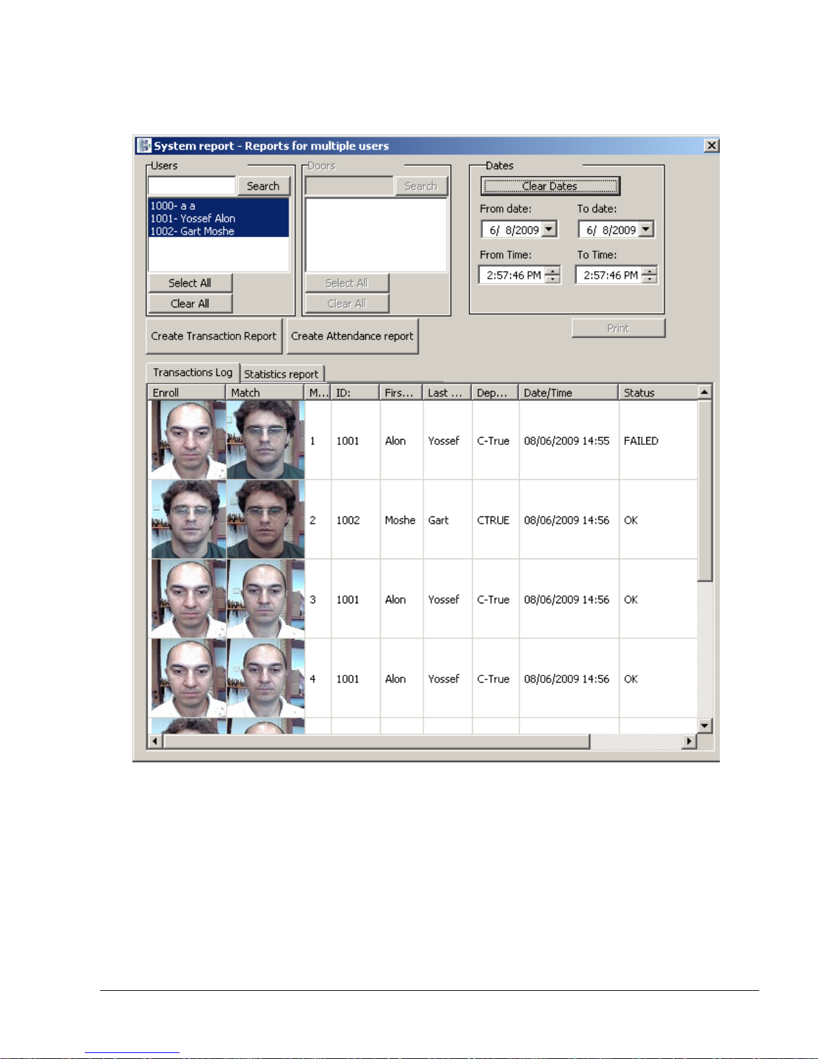Decrease From Time with down spinner
Screen dimensions: 818x1059
pyautogui.click(x=552, y=279)
